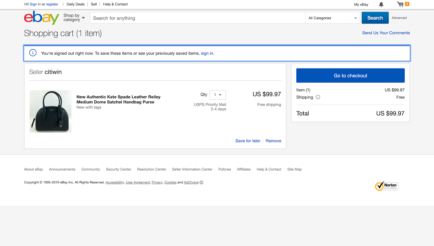The height and width of the screenshot is (246, 434).
Task: Click Go to checkout
Action: [350, 76]
